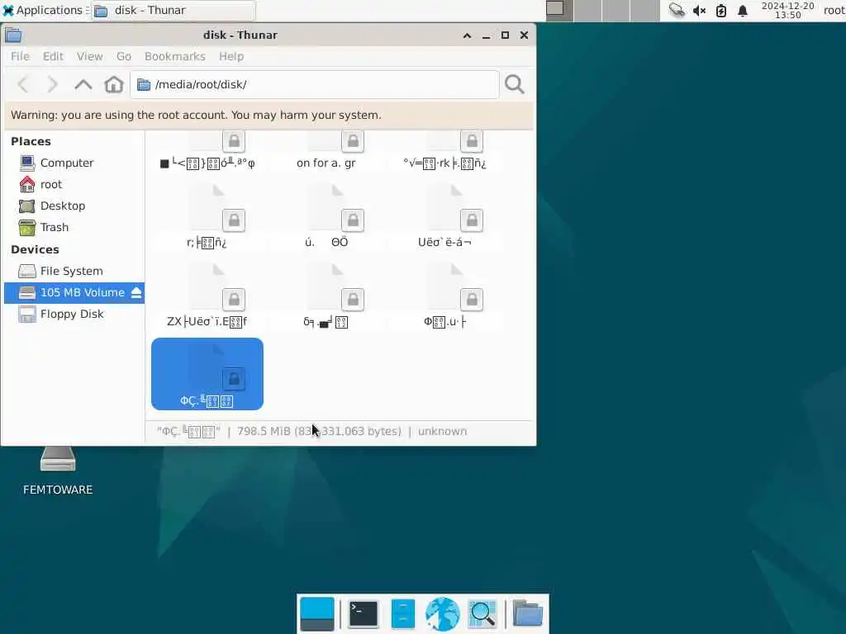This screenshot has height=634, width=846.
Task: Select Computer in Places sidebar
Action: pyautogui.click(x=74, y=163)
